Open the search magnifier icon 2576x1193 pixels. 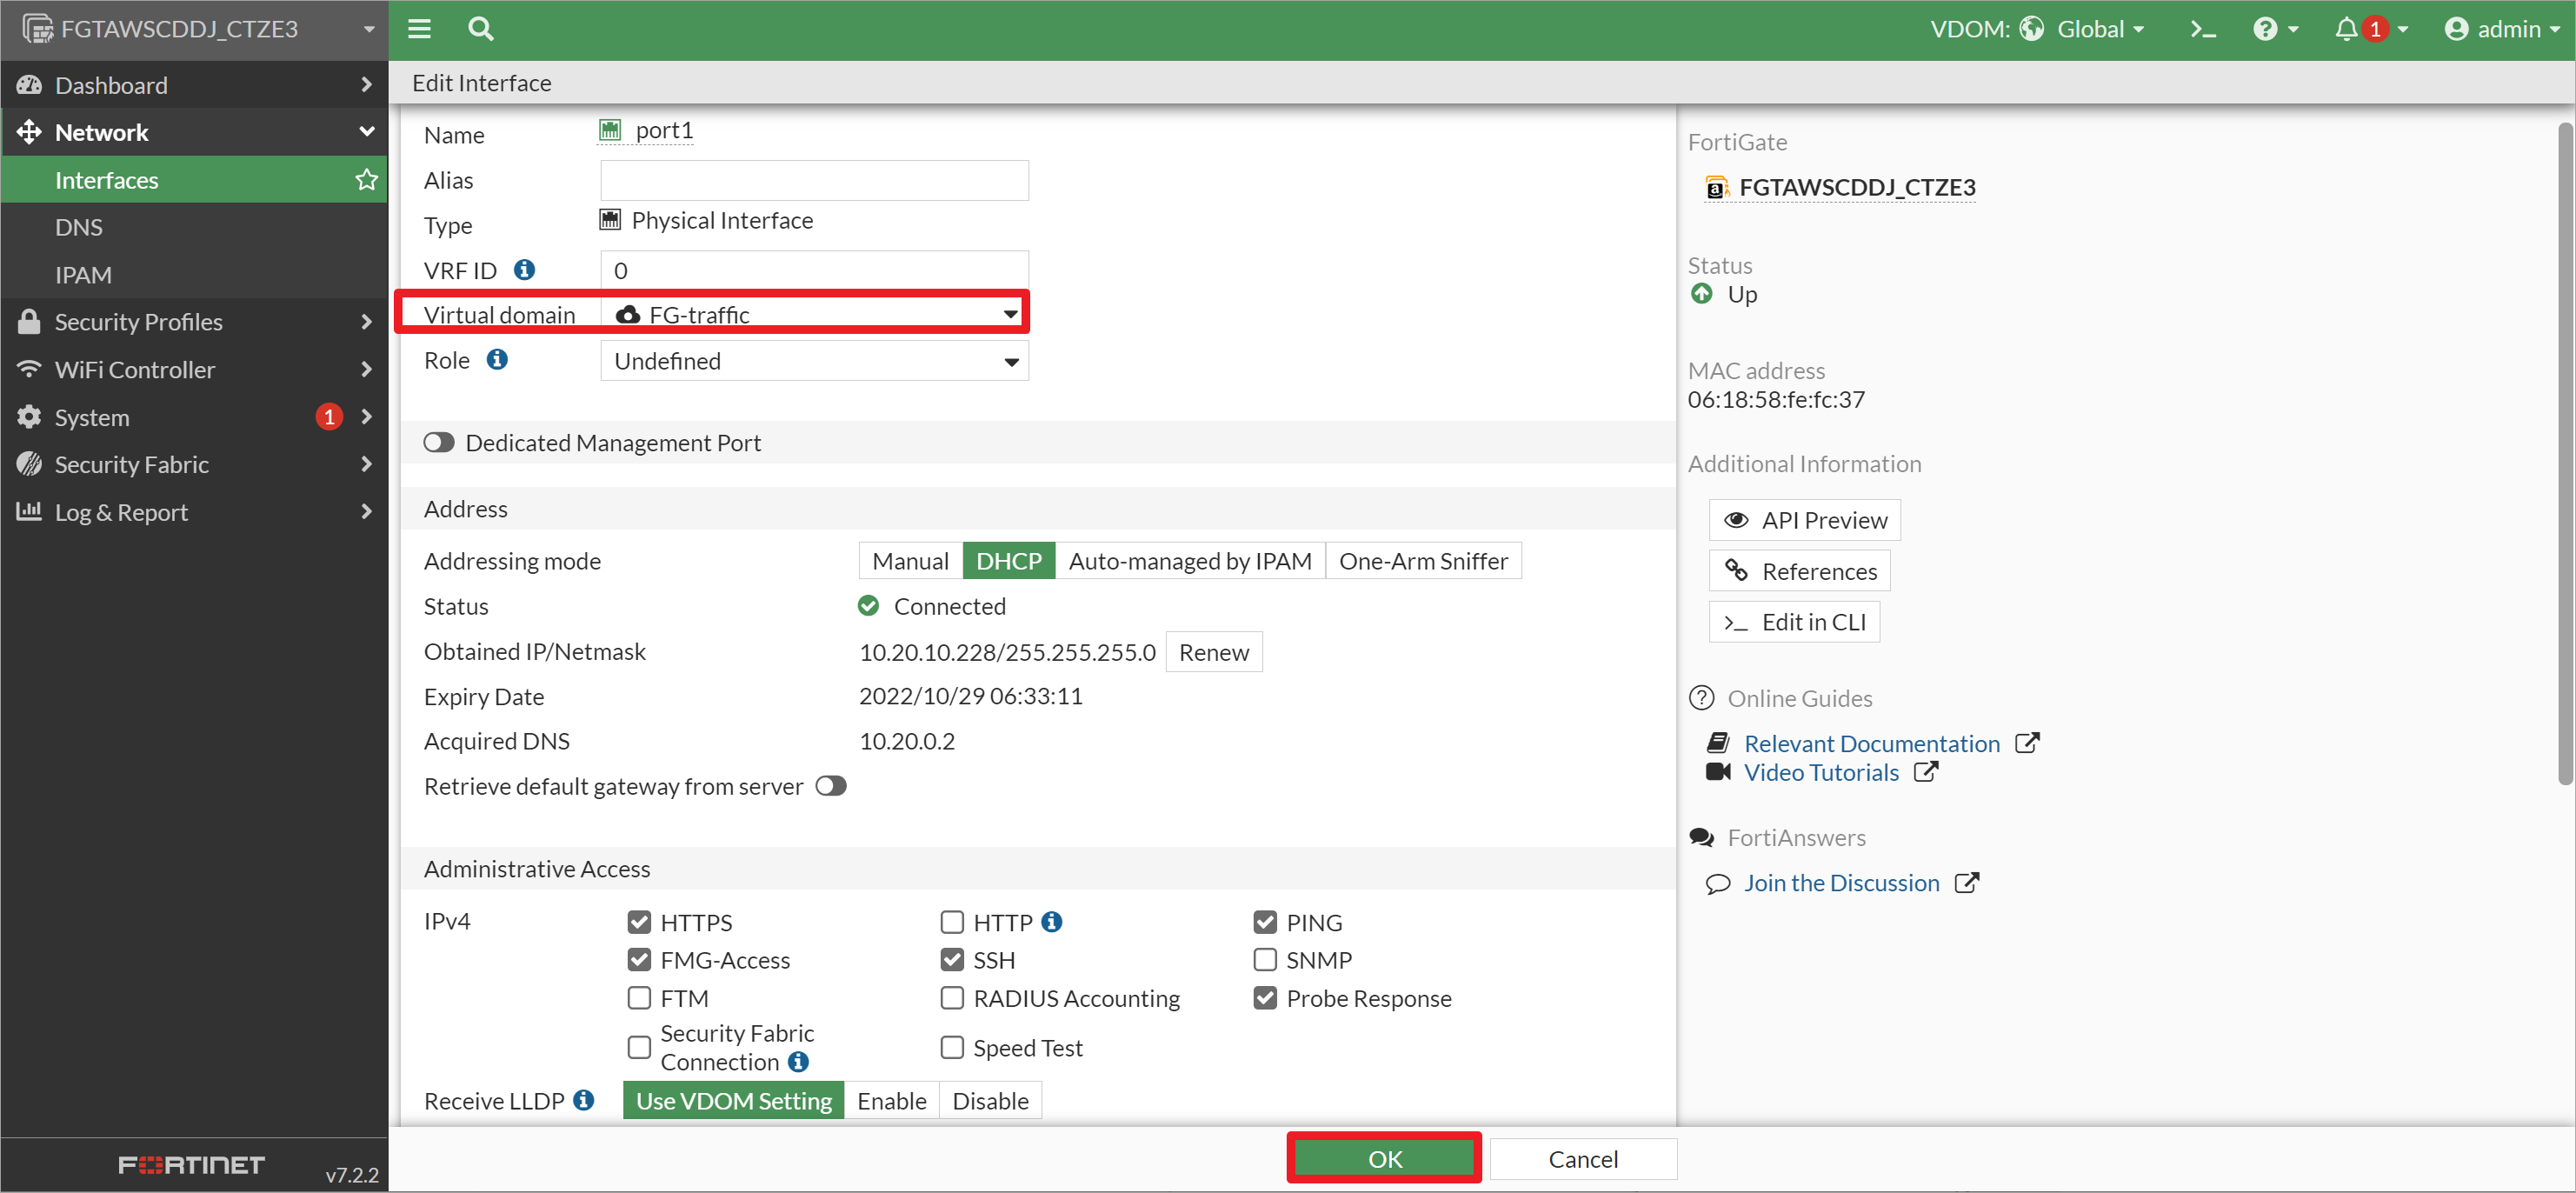pos(481,29)
